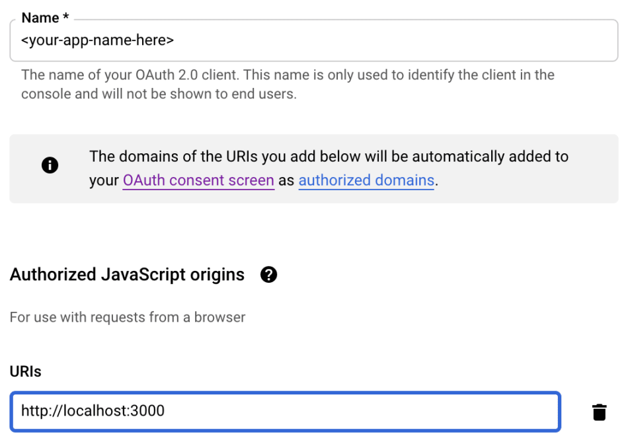This screenshot has height=442, width=628.
Task: Click the OAuth 2.0 client name description text
Action: [x=288, y=84]
